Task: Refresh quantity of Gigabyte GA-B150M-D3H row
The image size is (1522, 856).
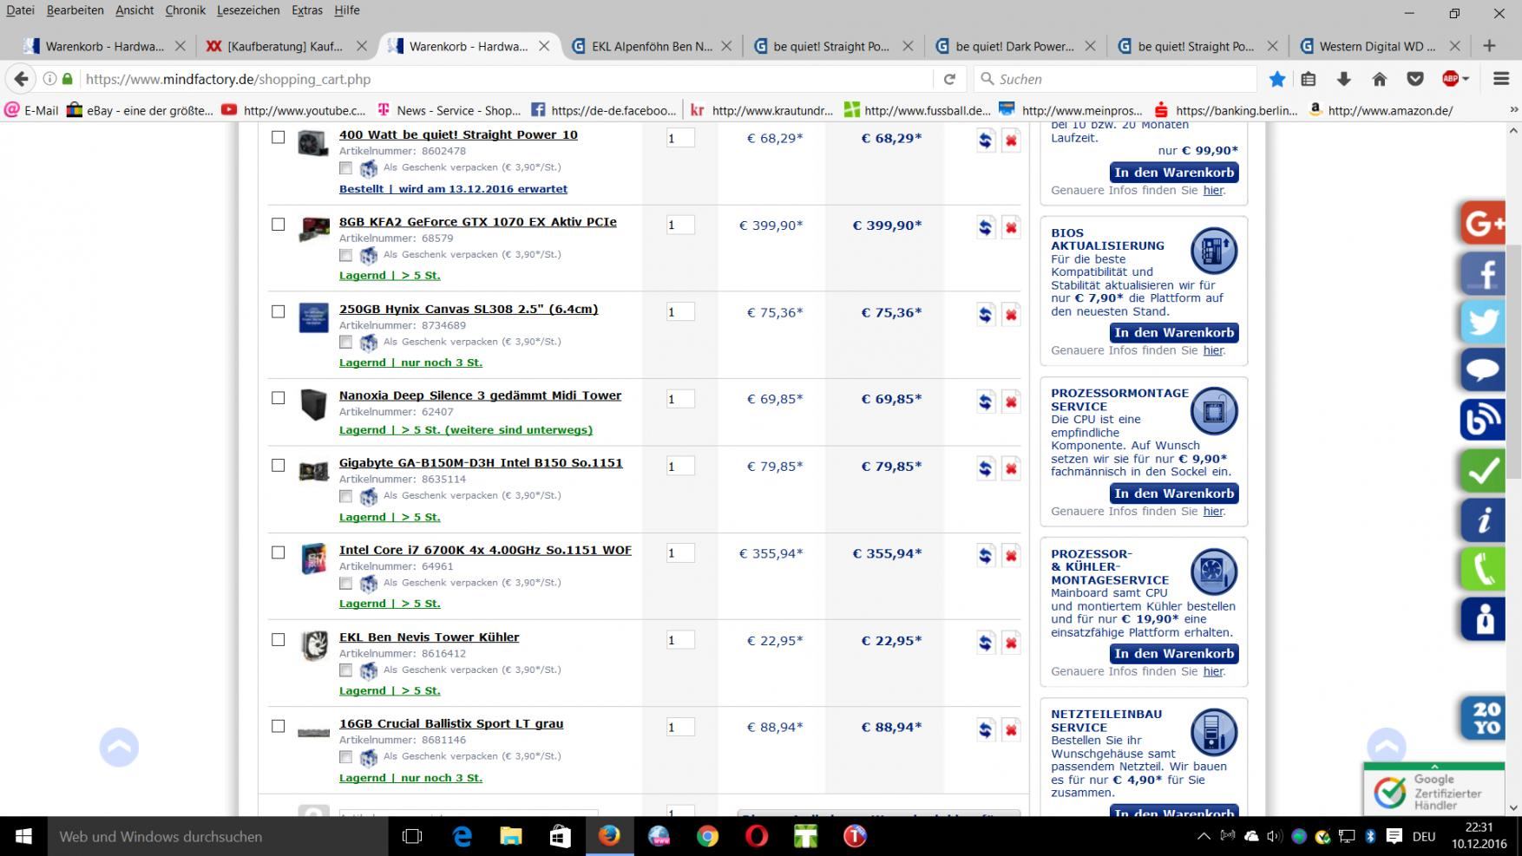Action: coord(985,468)
